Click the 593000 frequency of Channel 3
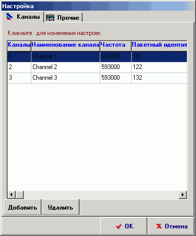This screenshot has height=236, width=196. coord(115,78)
